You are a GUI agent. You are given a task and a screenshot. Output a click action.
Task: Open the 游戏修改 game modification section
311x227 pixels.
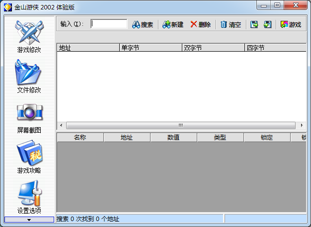point(29,36)
